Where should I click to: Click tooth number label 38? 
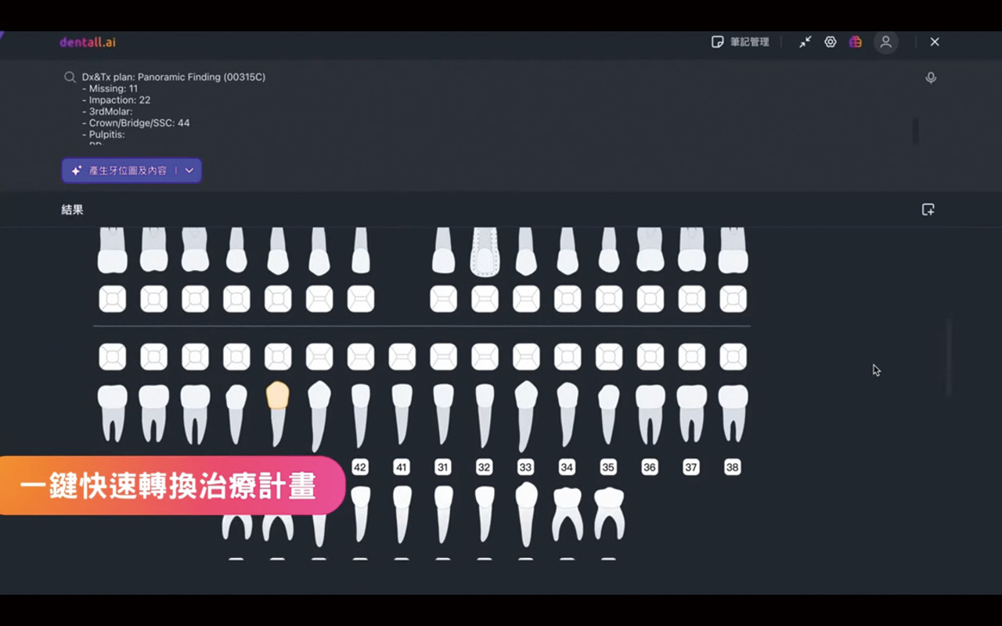coord(733,467)
